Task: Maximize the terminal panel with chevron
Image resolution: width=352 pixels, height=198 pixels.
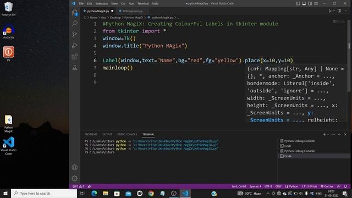Action: tap(339, 134)
